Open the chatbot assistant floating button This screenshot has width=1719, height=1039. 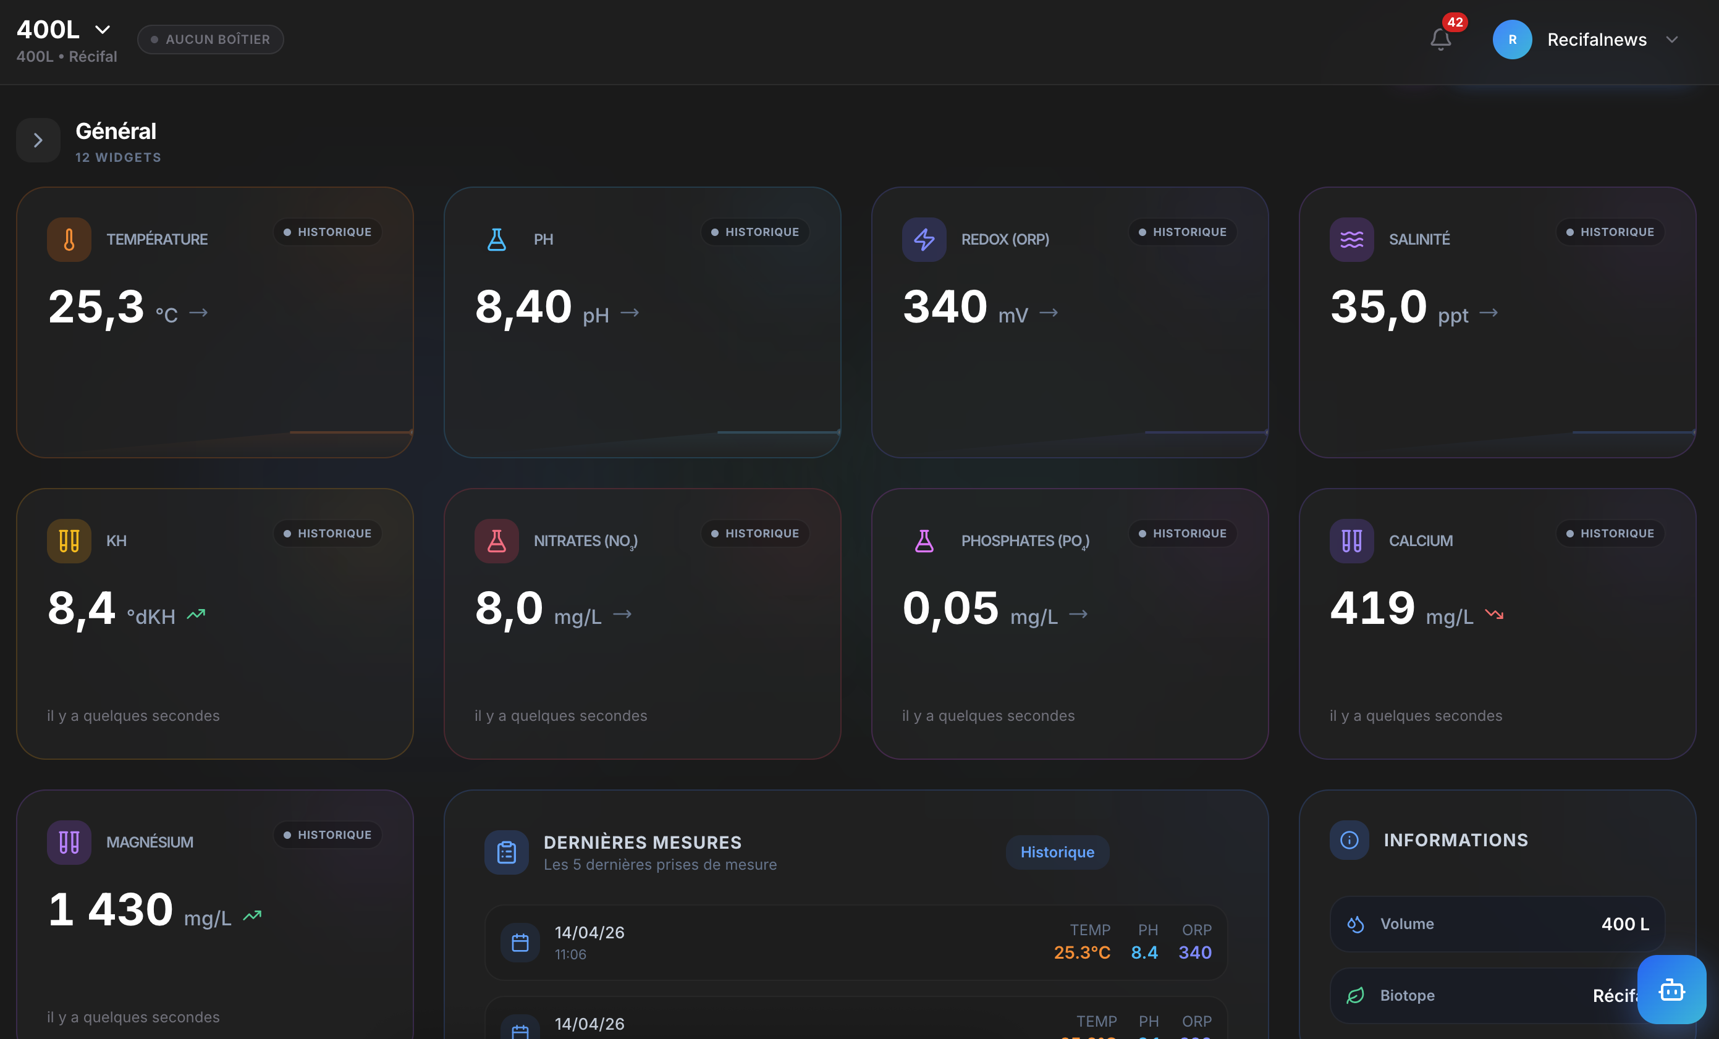point(1671,989)
